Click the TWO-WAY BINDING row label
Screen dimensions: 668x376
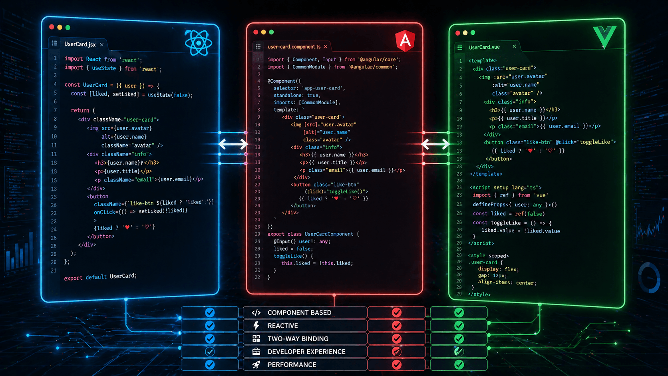point(298,339)
